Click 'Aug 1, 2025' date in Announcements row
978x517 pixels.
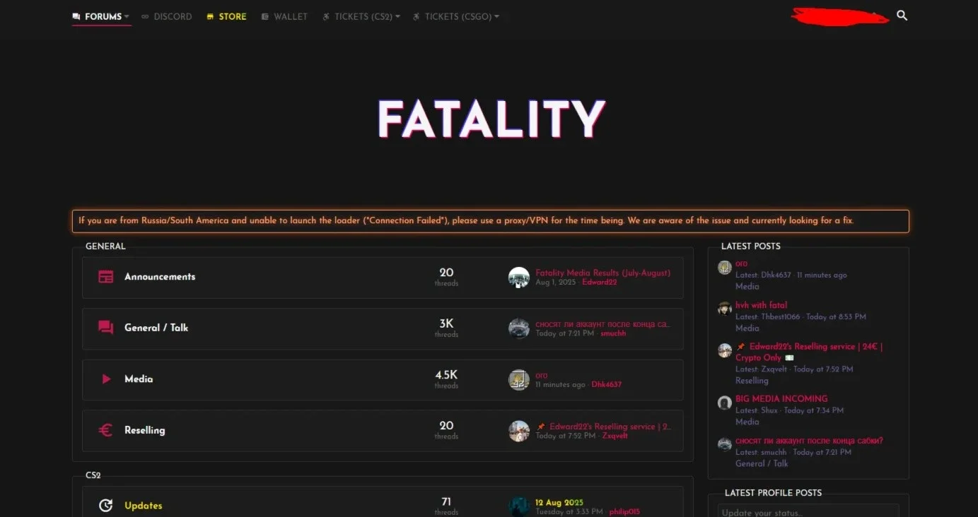[x=556, y=283]
